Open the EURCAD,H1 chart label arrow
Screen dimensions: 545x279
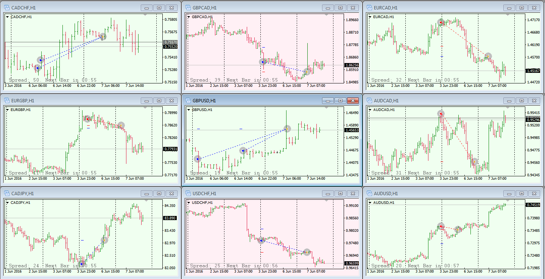coord(370,17)
